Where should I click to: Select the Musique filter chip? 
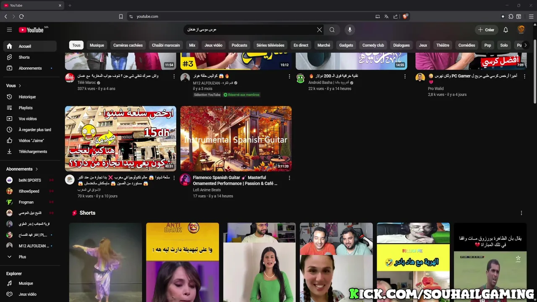coord(97,45)
